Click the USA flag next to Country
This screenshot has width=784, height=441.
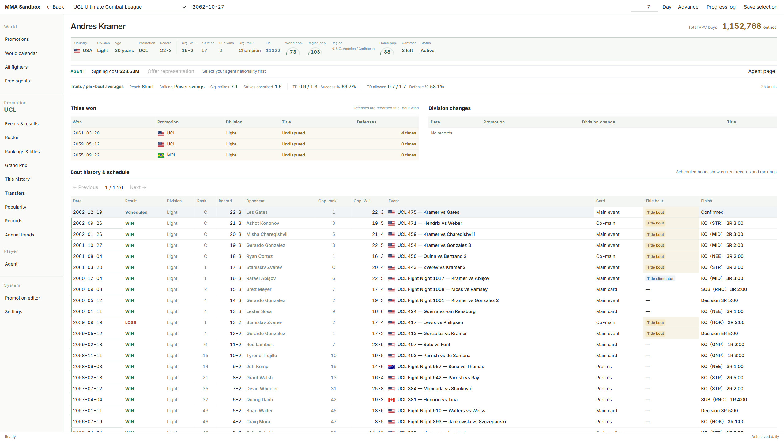point(77,51)
